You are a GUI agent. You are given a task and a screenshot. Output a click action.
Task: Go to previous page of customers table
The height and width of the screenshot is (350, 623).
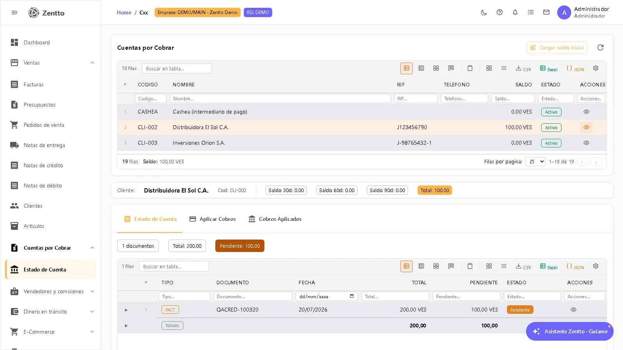tap(582, 162)
